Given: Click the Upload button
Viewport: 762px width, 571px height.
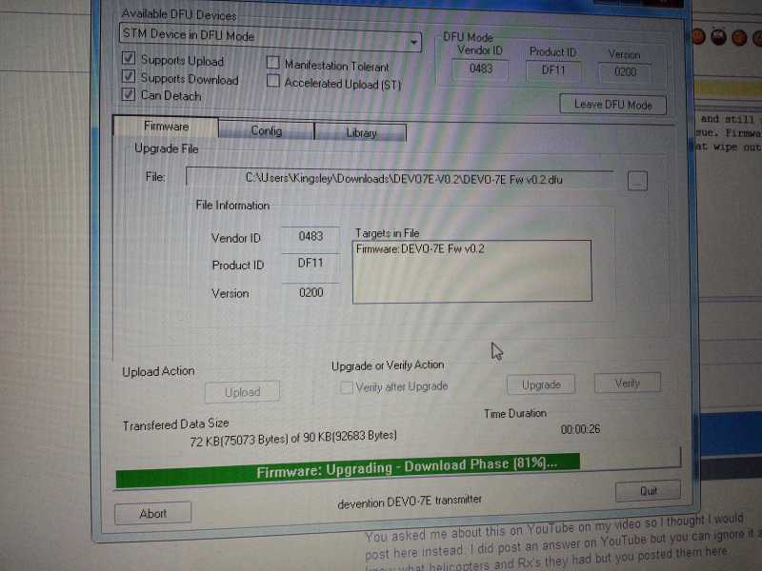Looking at the screenshot, I should pyautogui.click(x=243, y=391).
